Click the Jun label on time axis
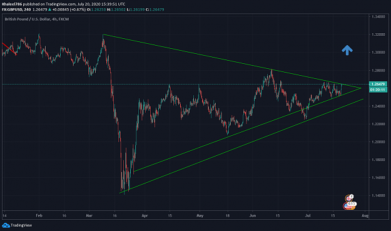The width and height of the screenshot is (391, 231). (253, 215)
